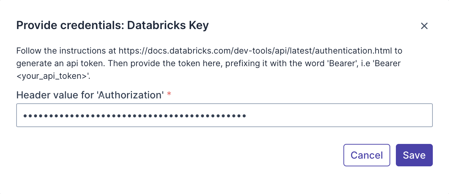Click the words 'Provide credentials:' in the title

click(x=70, y=26)
